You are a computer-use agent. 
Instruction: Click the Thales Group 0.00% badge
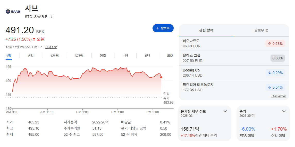click(x=278, y=58)
